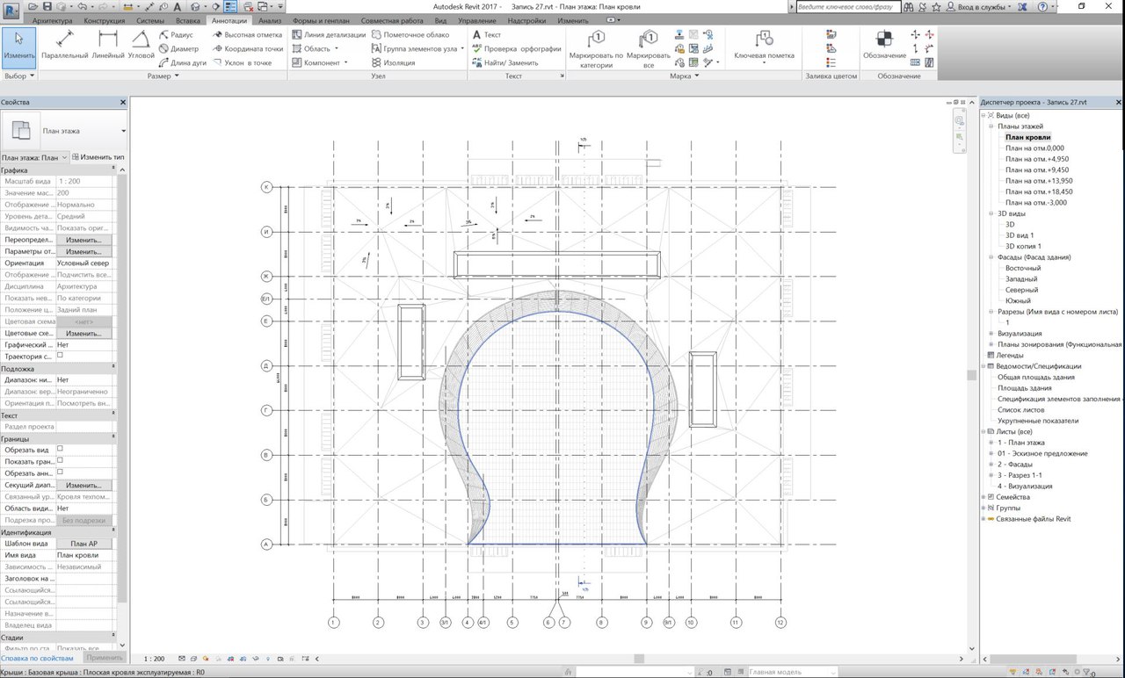The image size is (1125, 678).
Task: Select the Параллельный dimension tool
Action: pyautogui.click(x=65, y=45)
